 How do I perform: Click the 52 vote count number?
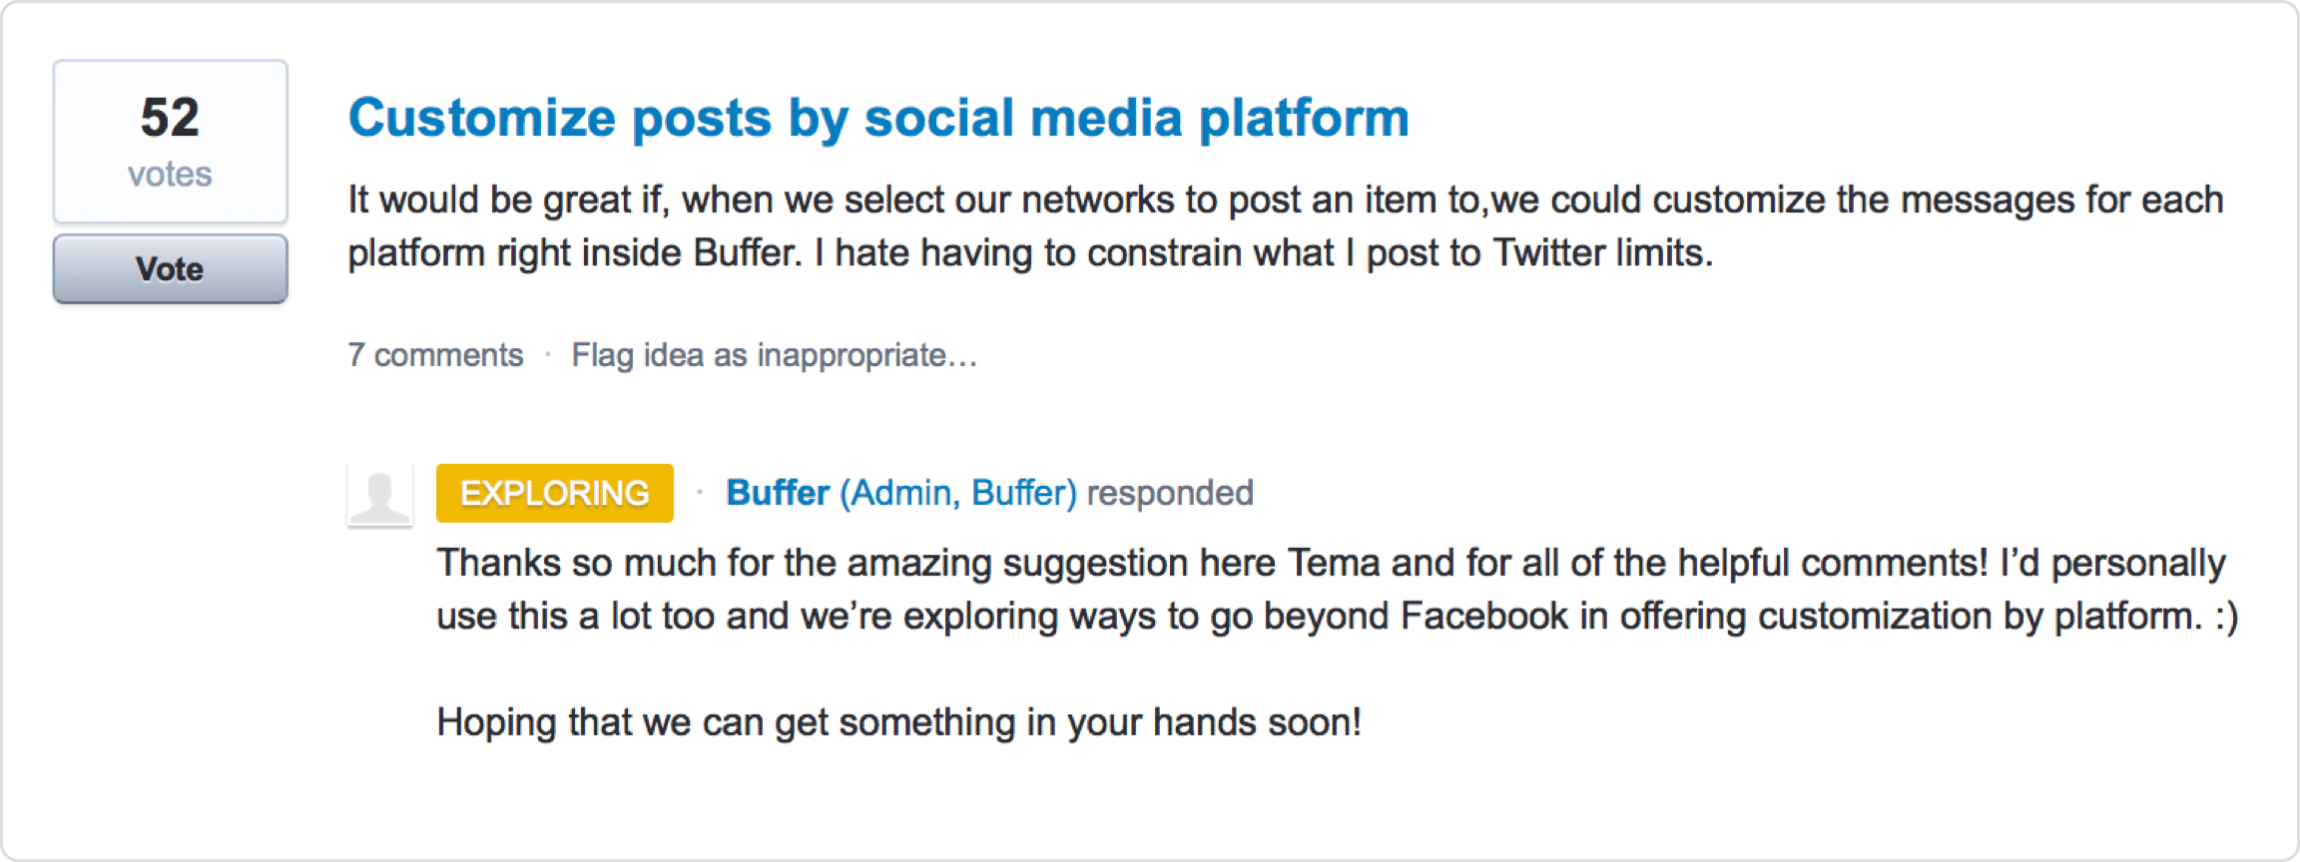[x=170, y=118]
